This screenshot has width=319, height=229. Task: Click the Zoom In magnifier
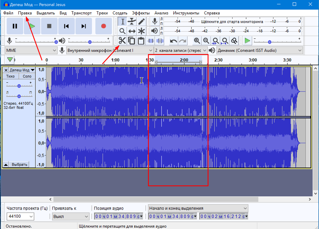click(x=197, y=41)
